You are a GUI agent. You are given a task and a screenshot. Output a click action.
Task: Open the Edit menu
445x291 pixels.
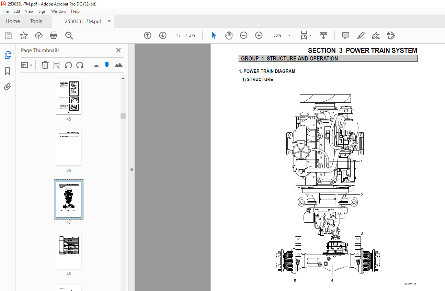pos(17,11)
